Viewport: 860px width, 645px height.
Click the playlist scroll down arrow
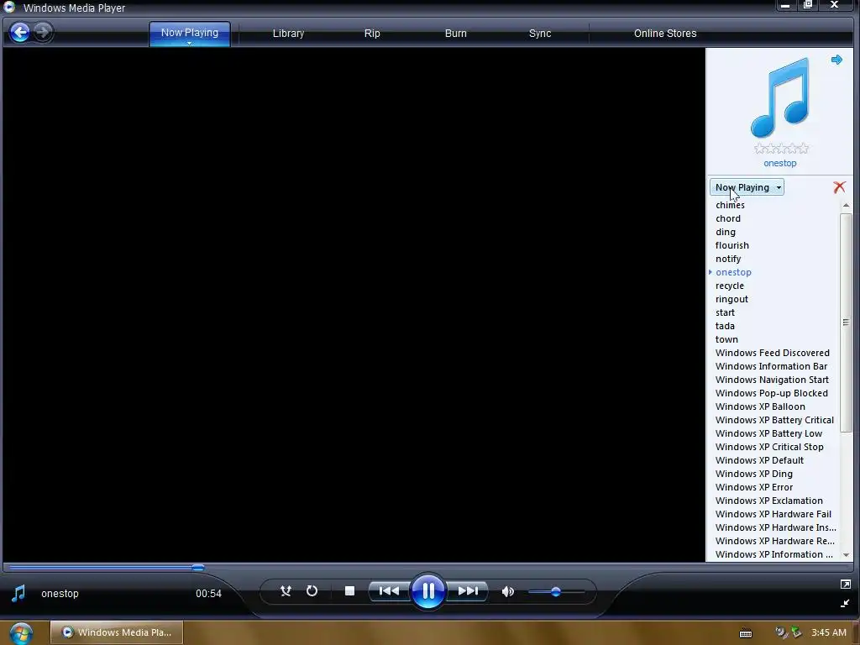coord(846,555)
